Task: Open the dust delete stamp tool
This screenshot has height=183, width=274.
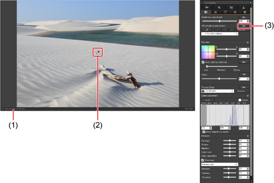Action: click(x=244, y=7)
